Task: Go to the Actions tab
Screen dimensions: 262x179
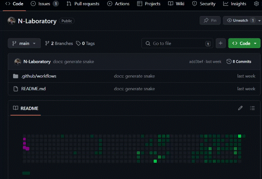Action: [118, 4]
